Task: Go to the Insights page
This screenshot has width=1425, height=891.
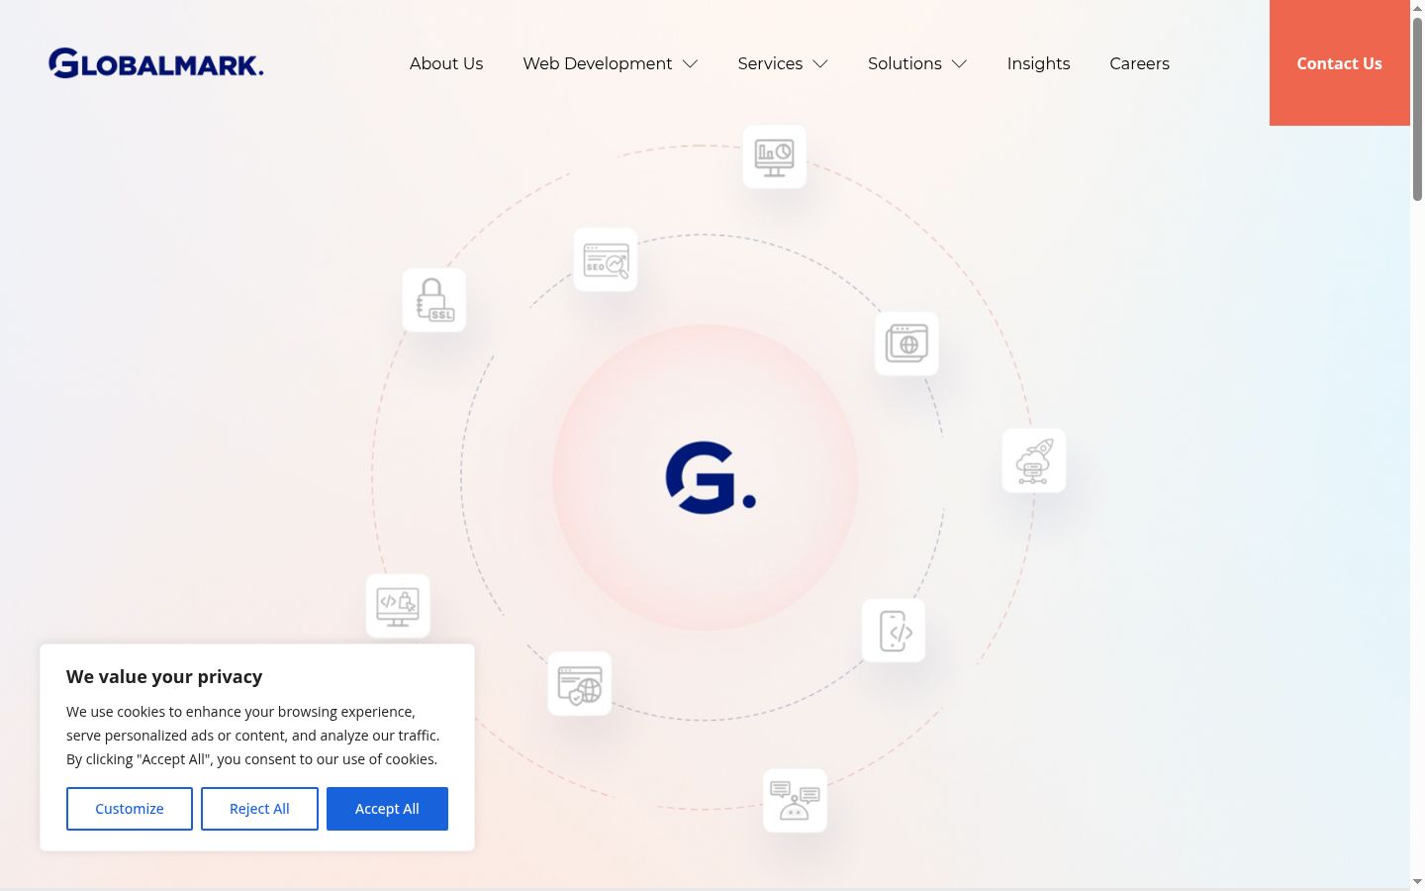Action: coord(1038,63)
